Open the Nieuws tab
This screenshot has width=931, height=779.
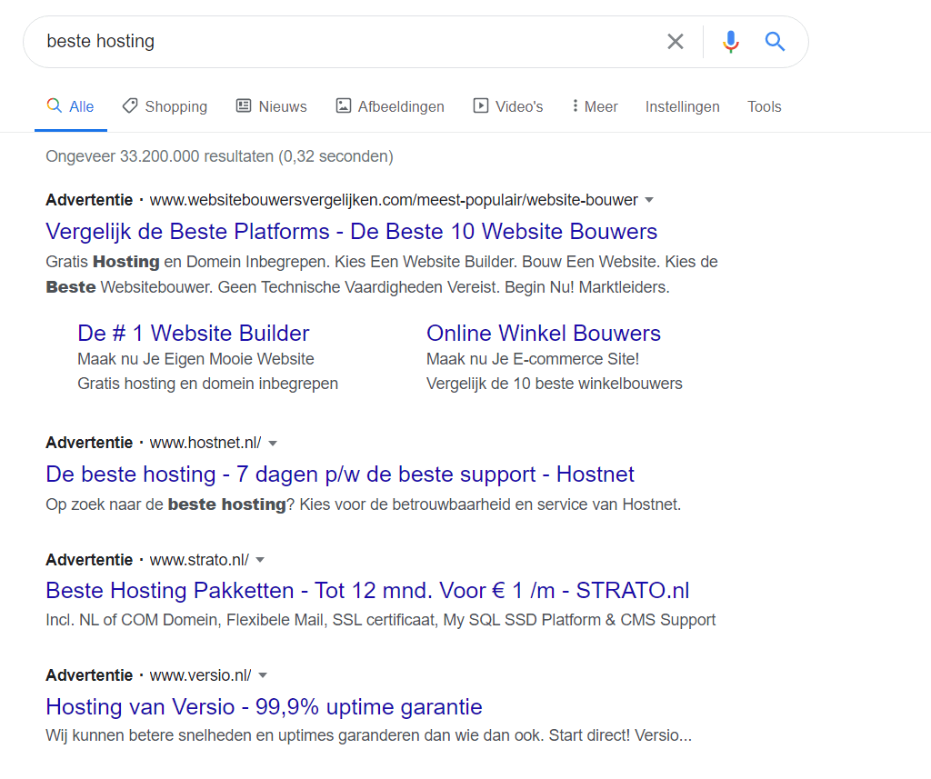pos(271,106)
